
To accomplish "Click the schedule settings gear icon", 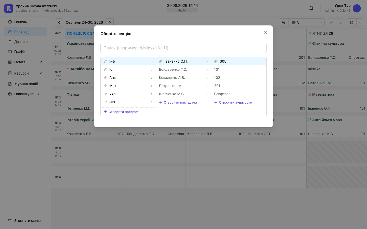I will click(352, 22).
